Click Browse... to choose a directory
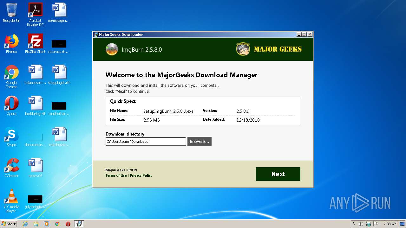 pos(199,141)
